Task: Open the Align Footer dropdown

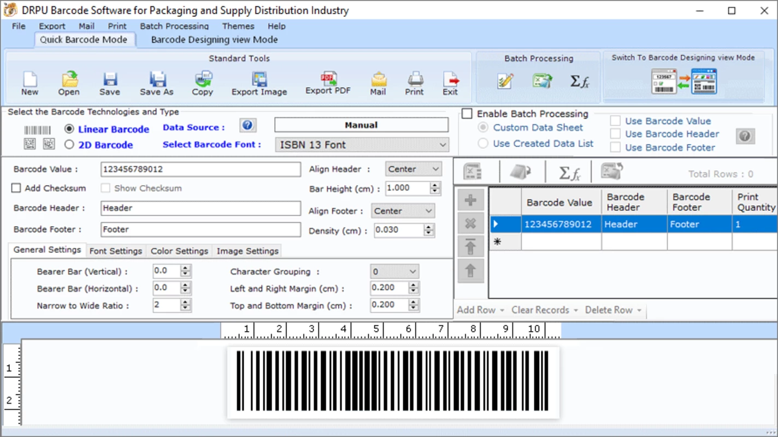Action: pyautogui.click(x=404, y=211)
